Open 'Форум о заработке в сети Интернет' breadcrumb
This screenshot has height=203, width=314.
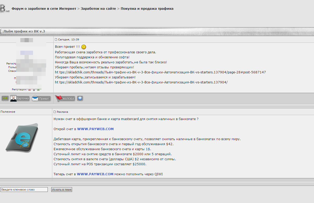pyautogui.click(x=44, y=9)
